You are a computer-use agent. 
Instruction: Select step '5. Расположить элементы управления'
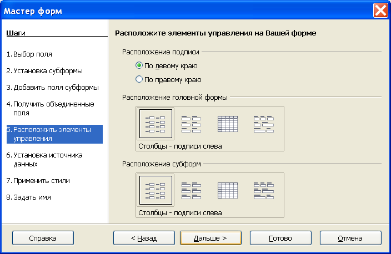click(54, 134)
